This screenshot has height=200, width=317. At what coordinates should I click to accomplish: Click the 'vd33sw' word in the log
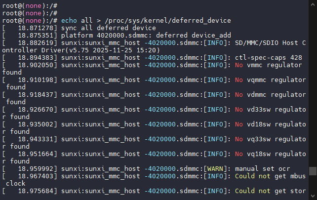[x=260, y=109]
